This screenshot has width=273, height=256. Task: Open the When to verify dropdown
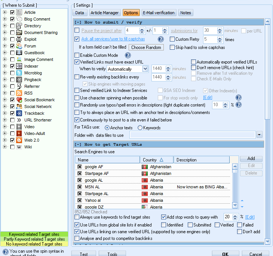coord(145,69)
